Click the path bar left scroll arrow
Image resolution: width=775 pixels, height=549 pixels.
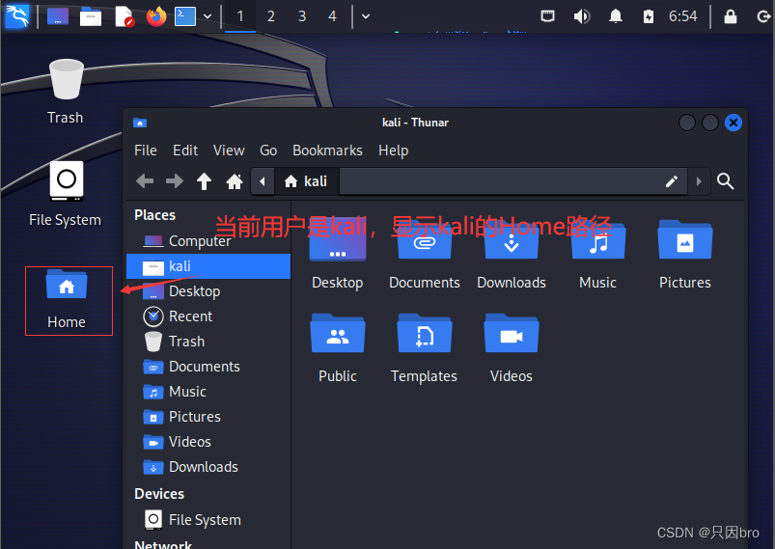263,181
